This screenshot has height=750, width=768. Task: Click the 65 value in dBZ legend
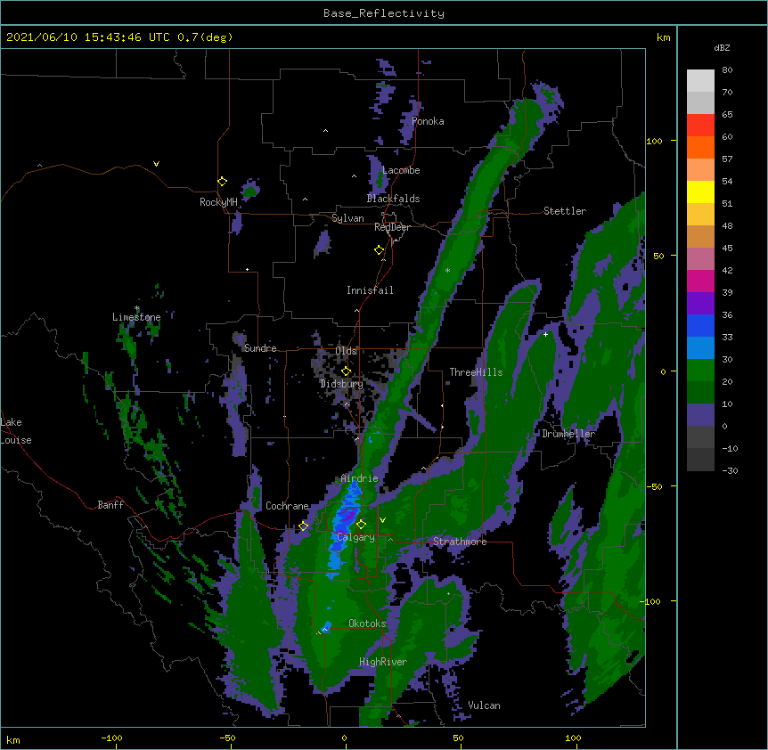click(x=727, y=115)
